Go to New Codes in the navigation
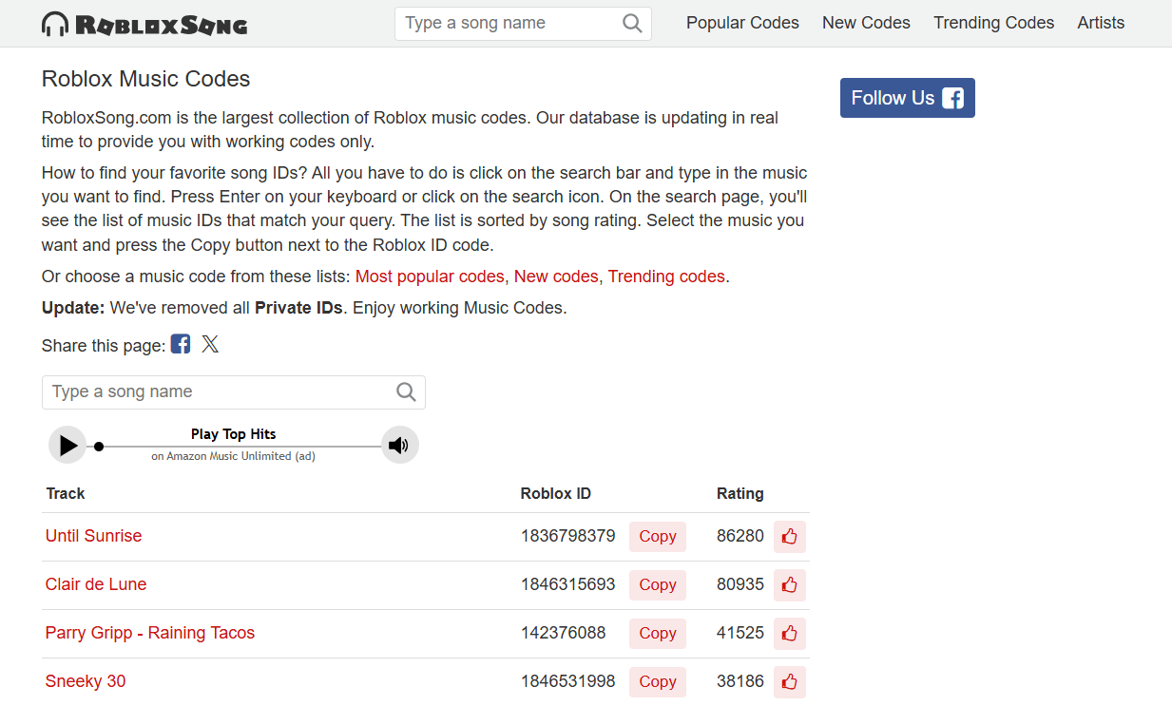The width and height of the screenshot is (1172, 706). [866, 23]
